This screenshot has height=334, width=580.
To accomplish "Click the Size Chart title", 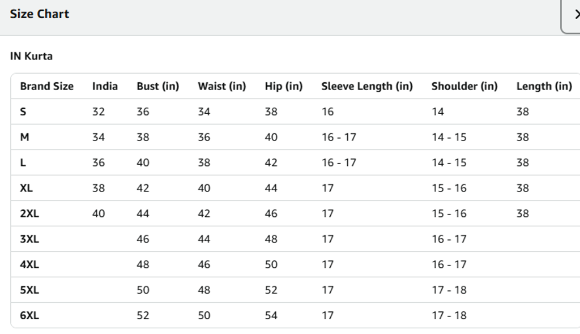I will 39,14.
